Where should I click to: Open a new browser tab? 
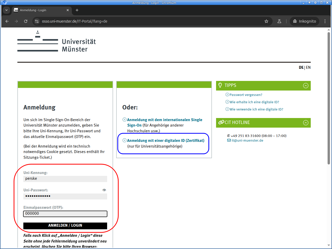(77, 10)
